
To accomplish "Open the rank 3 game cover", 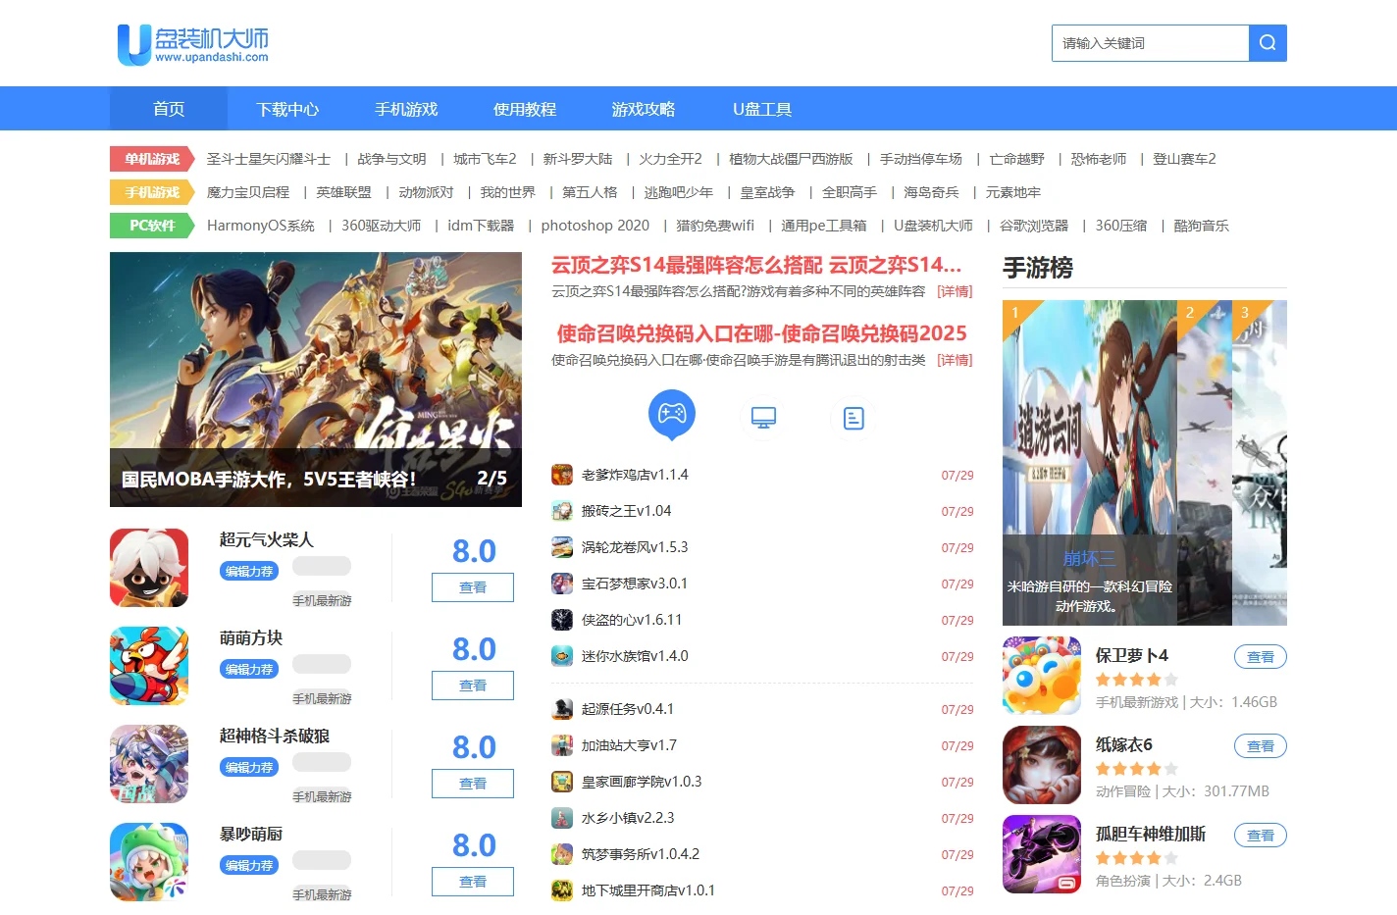I will tap(1260, 463).
